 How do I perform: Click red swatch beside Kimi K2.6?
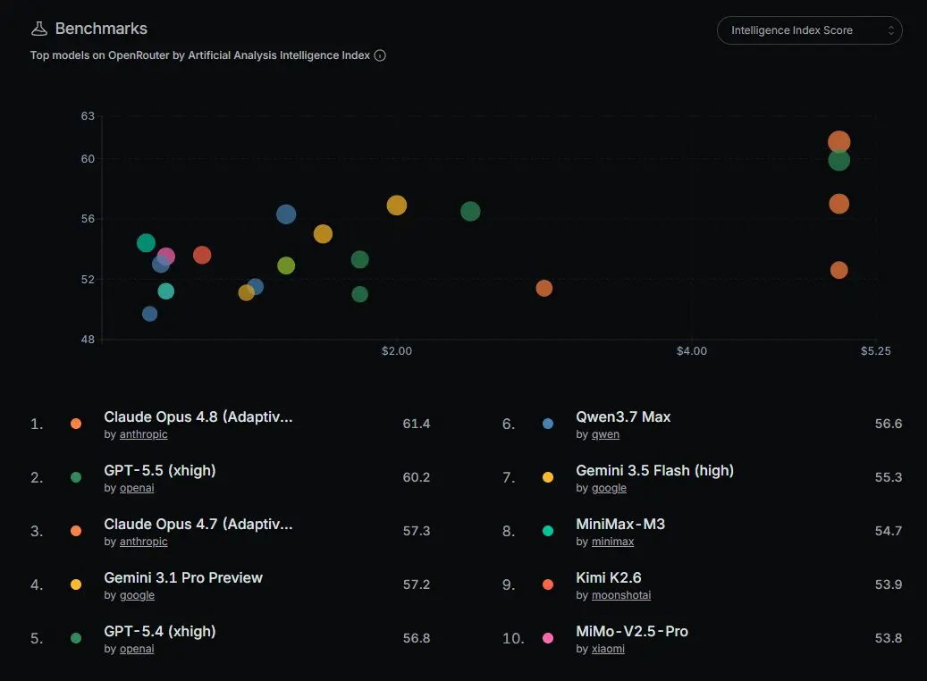[548, 584]
